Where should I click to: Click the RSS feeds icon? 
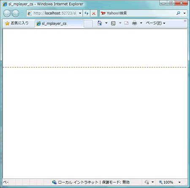(x=113, y=23)
